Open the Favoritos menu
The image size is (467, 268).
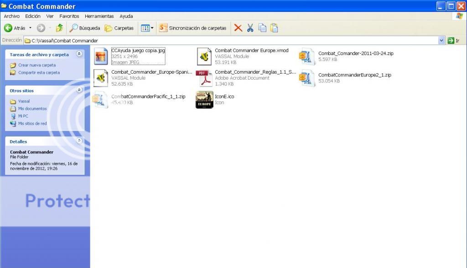pos(69,16)
